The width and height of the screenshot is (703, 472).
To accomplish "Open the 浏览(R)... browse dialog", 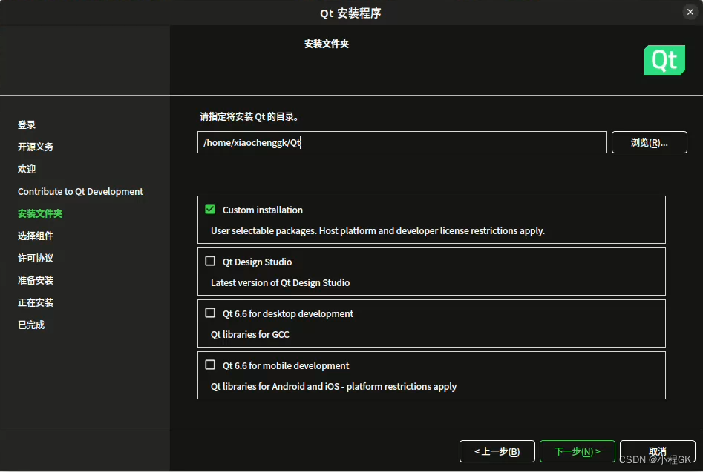I will (x=650, y=142).
